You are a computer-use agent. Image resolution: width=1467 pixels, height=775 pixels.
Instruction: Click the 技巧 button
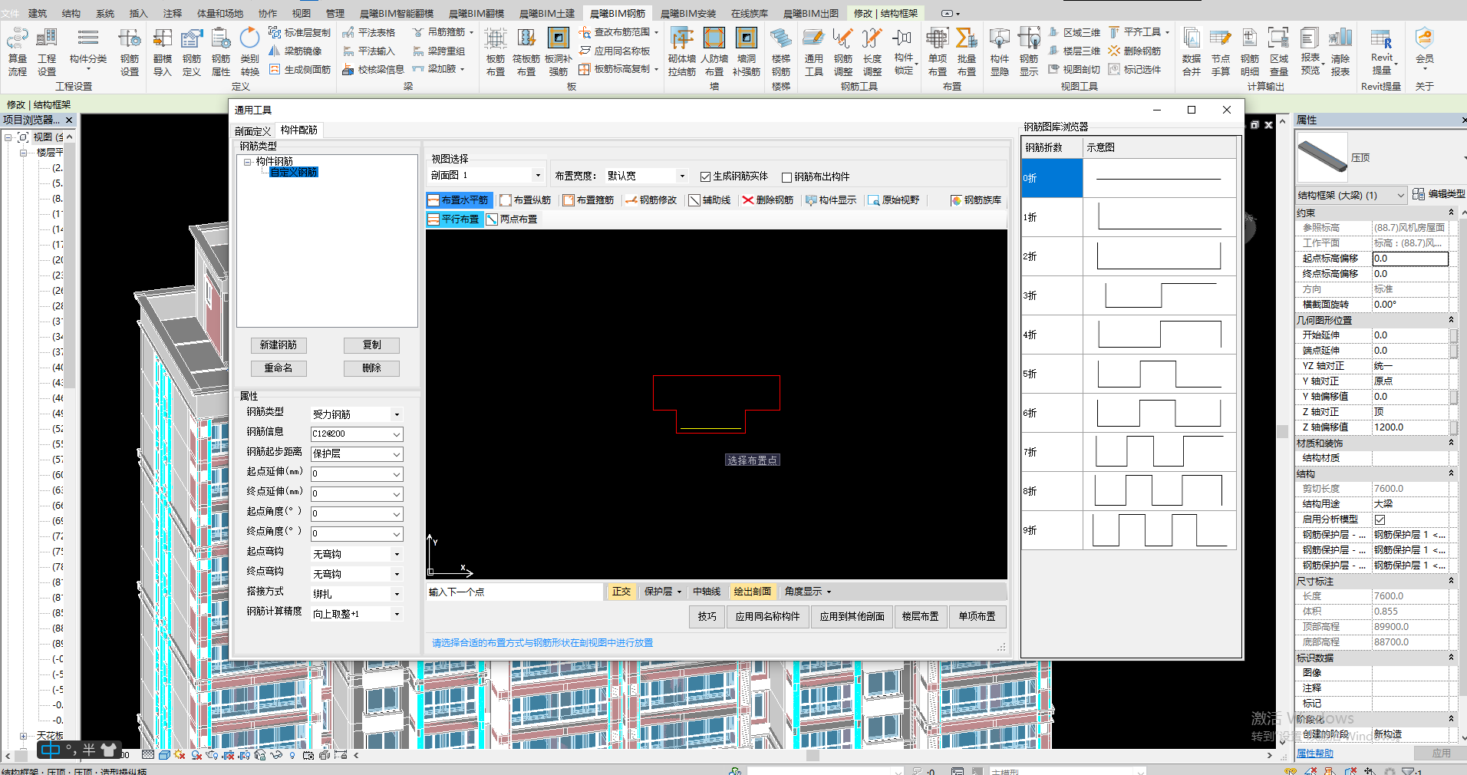point(707,616)
